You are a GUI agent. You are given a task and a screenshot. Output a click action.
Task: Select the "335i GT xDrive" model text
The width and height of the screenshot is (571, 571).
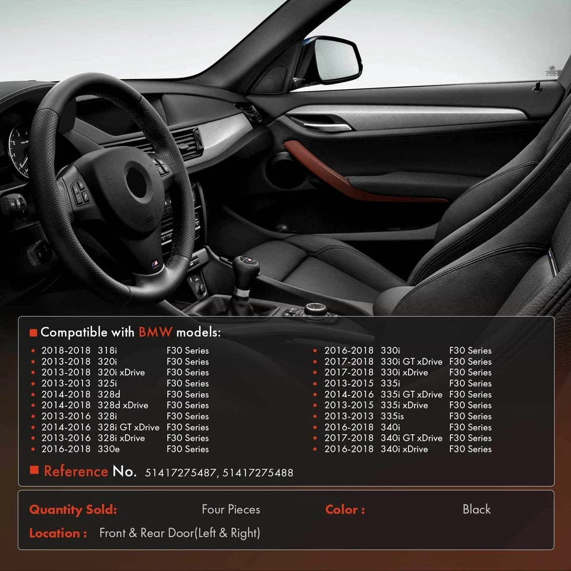tap(412, 394)
